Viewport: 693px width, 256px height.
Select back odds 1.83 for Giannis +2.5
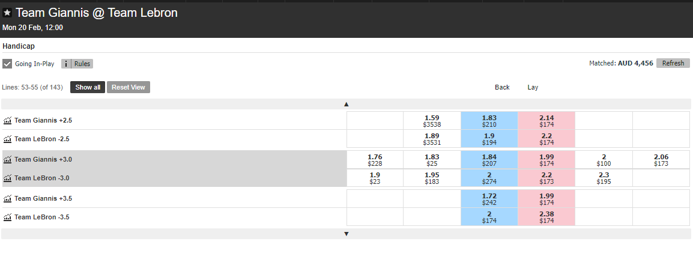[x=489, y=121]
